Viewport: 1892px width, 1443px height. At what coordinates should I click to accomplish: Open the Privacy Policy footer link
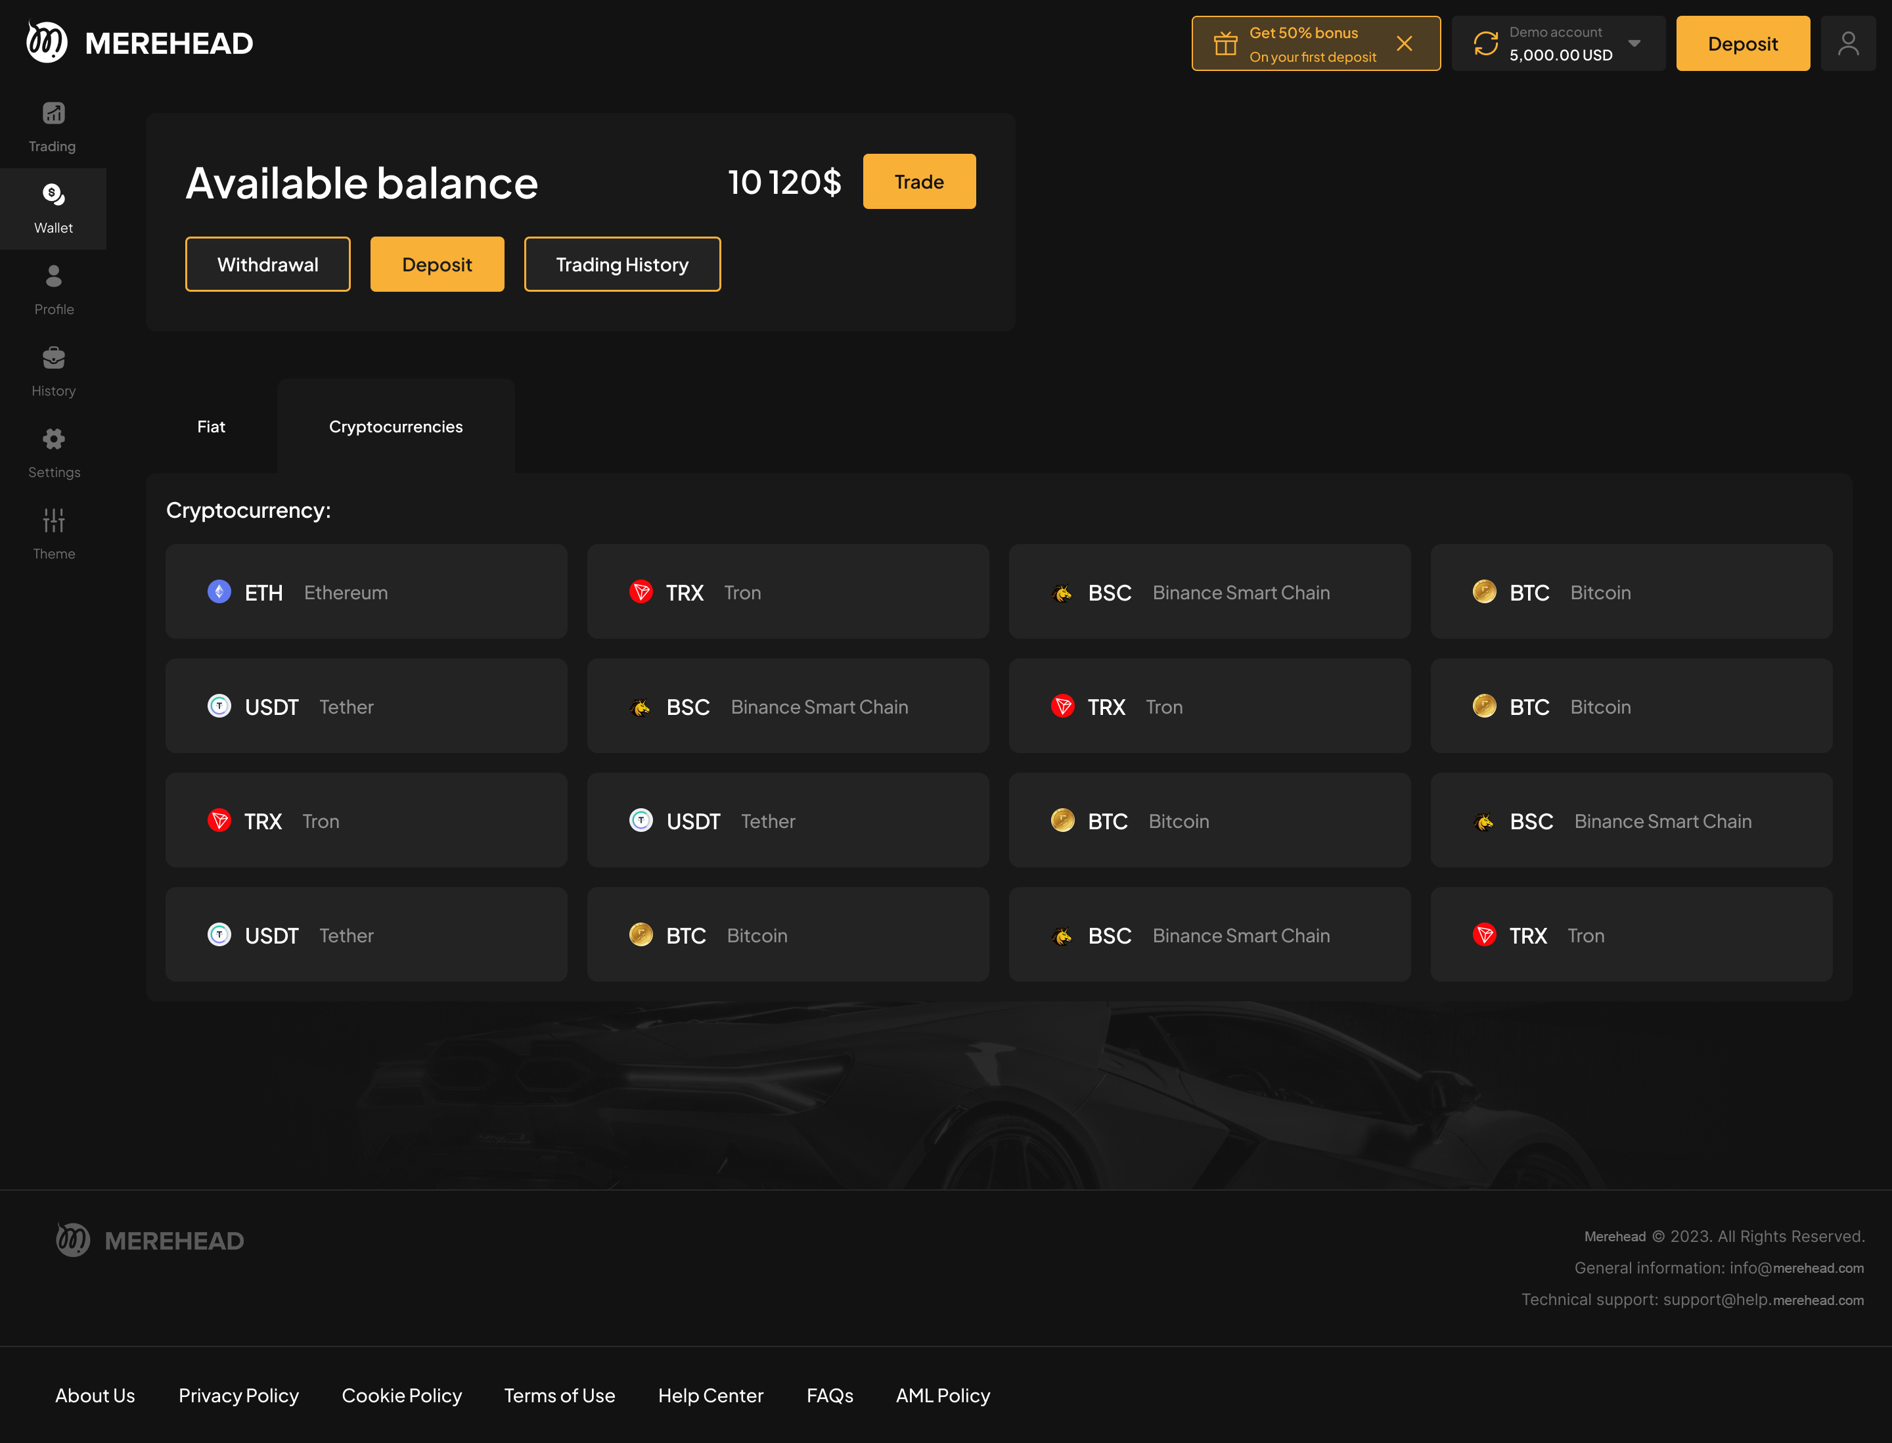[238, 1396]
